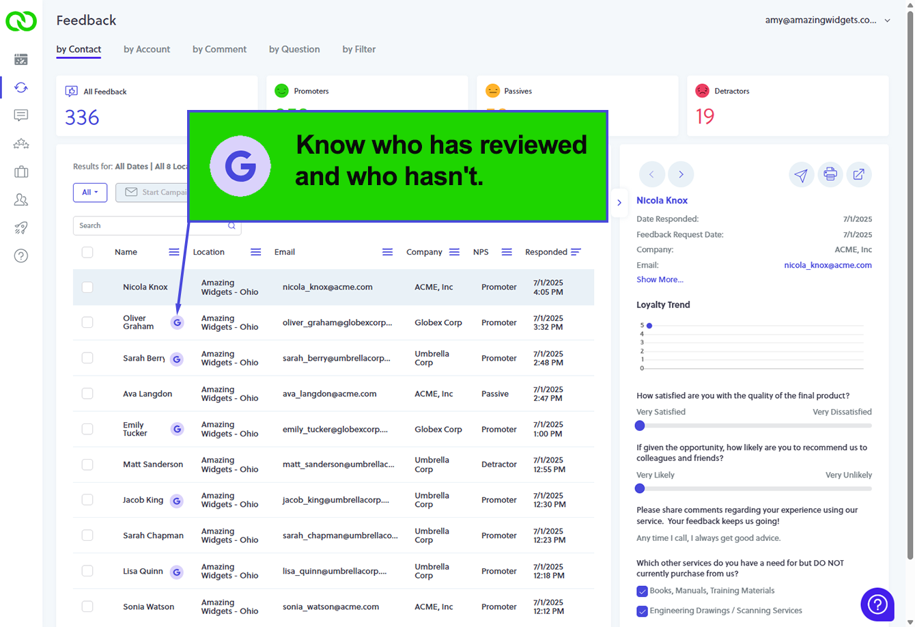This screenshot has height=627, width=915.
Task: Open the question mark help icon in sidebar
Action: (21, 256)
